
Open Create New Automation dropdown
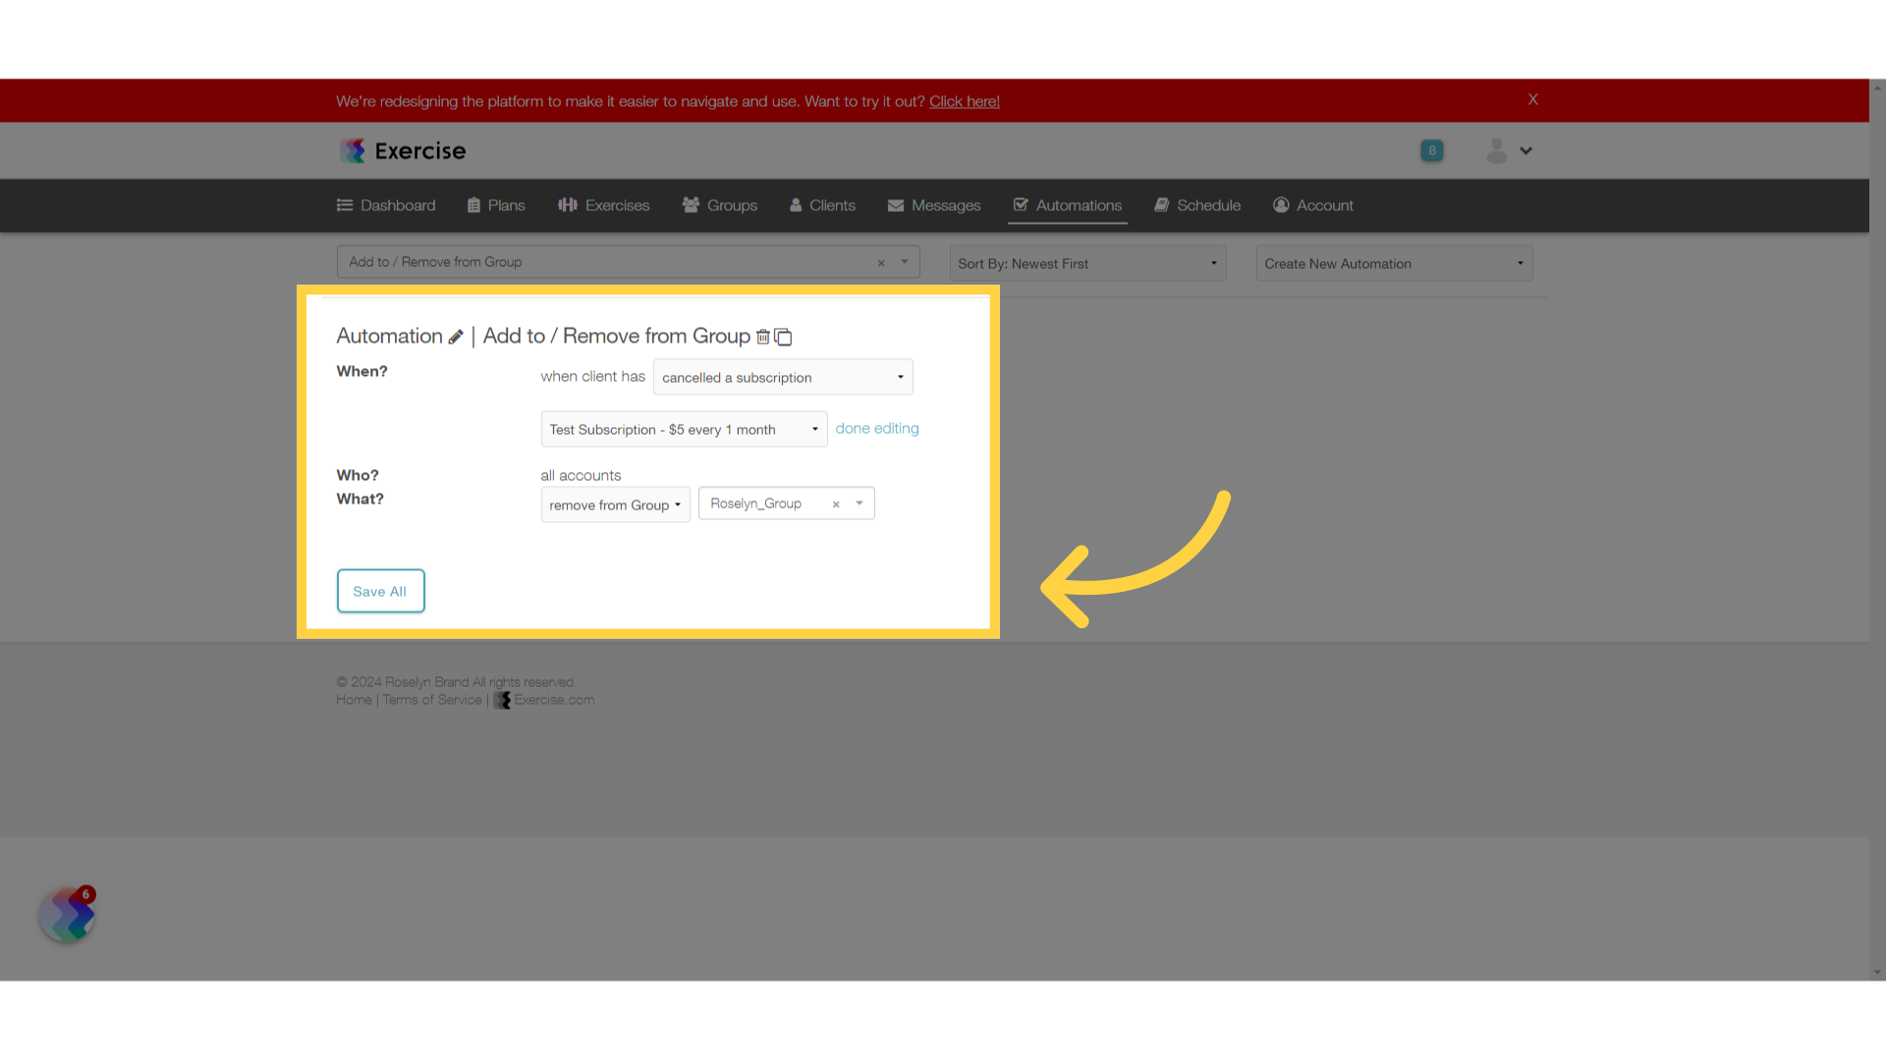pyautogui.click(x=1394, y=263)
